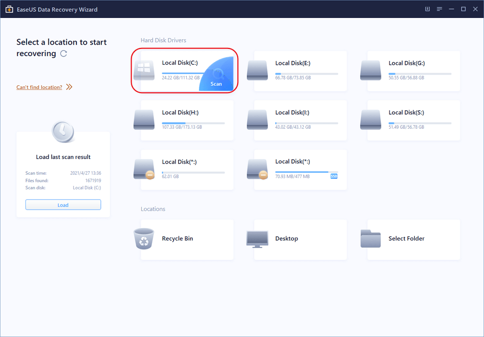484x337 pixels.
Task: Click the 62.01 GB size text
Action: (170, 176)
